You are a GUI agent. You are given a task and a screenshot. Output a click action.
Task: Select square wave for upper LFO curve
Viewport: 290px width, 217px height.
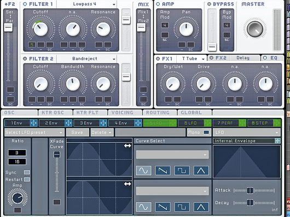[182, 170]
